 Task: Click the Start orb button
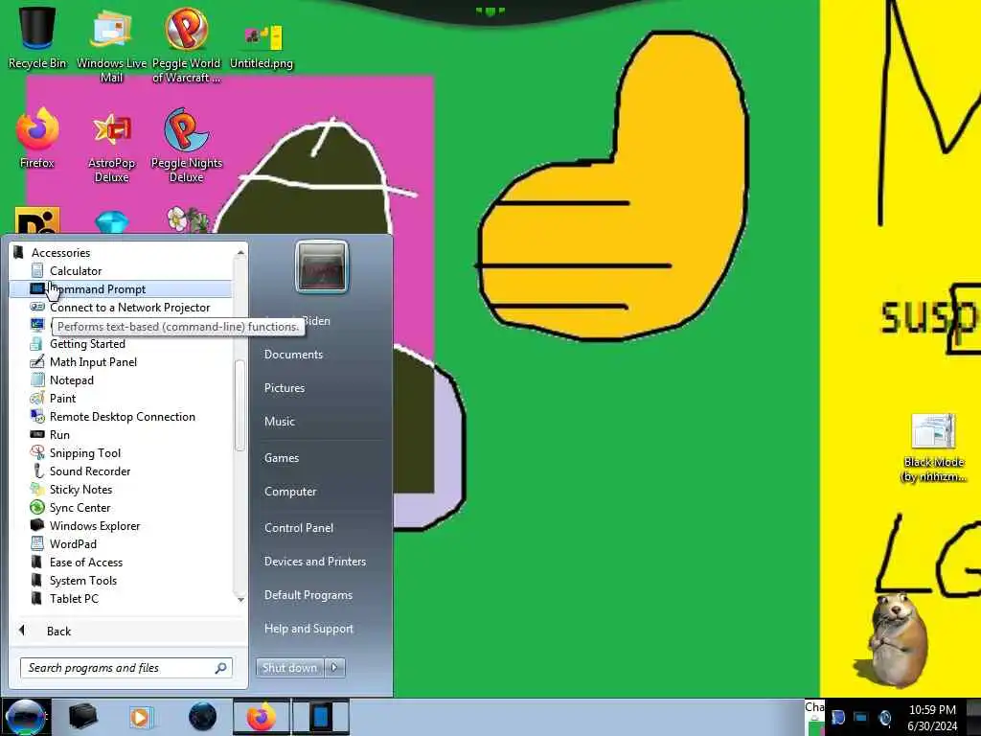(x=25, y=717)
